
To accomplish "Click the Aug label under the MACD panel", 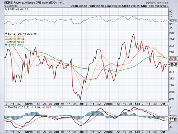I will (x=110, y=132).
